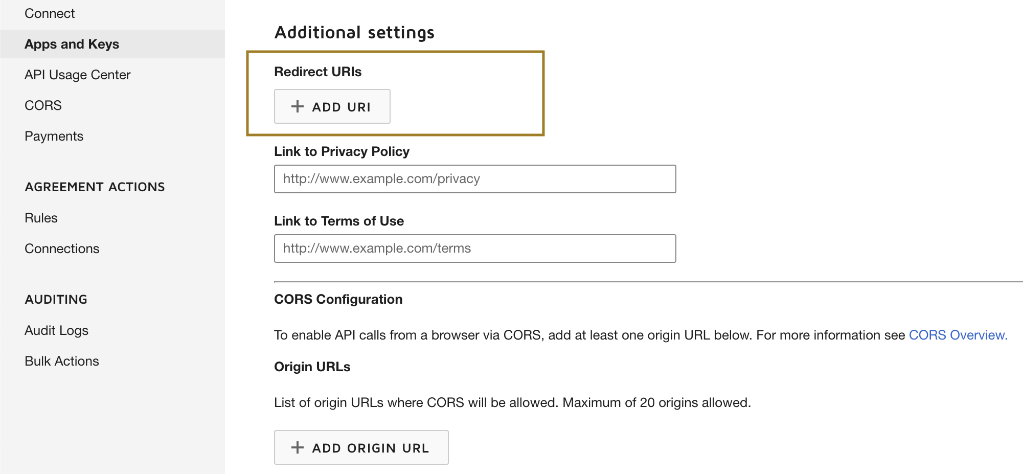This screenshot has width=1023, height=474.
Task: Click the CORS Configuration heading
Action: click(x=338, y=299)
